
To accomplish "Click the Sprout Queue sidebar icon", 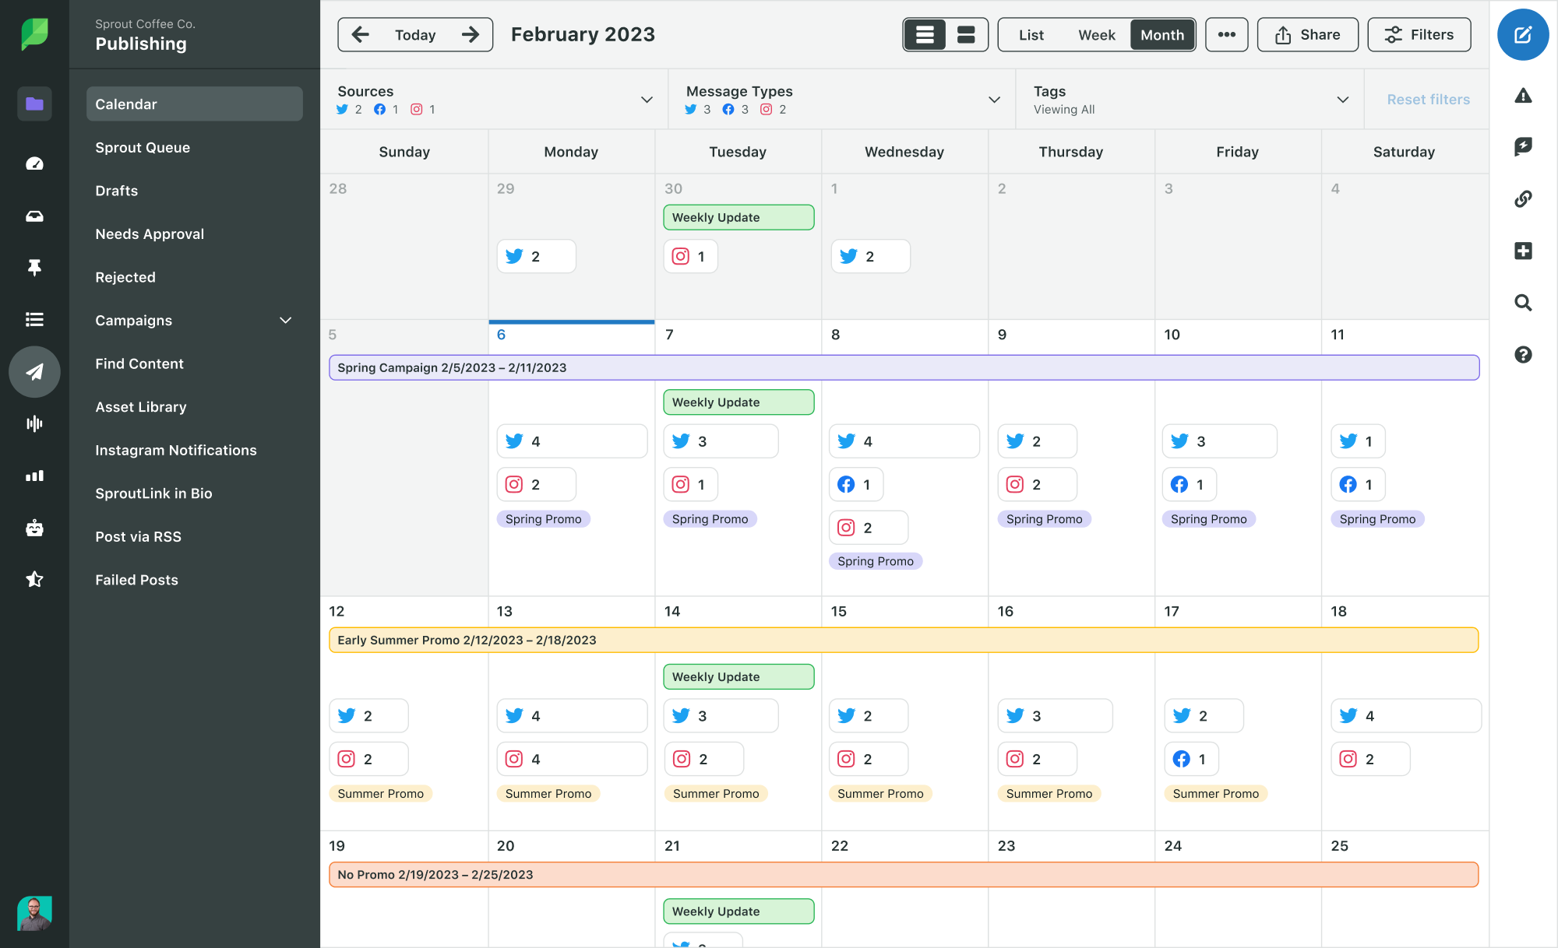I will (x=143, y=146).
